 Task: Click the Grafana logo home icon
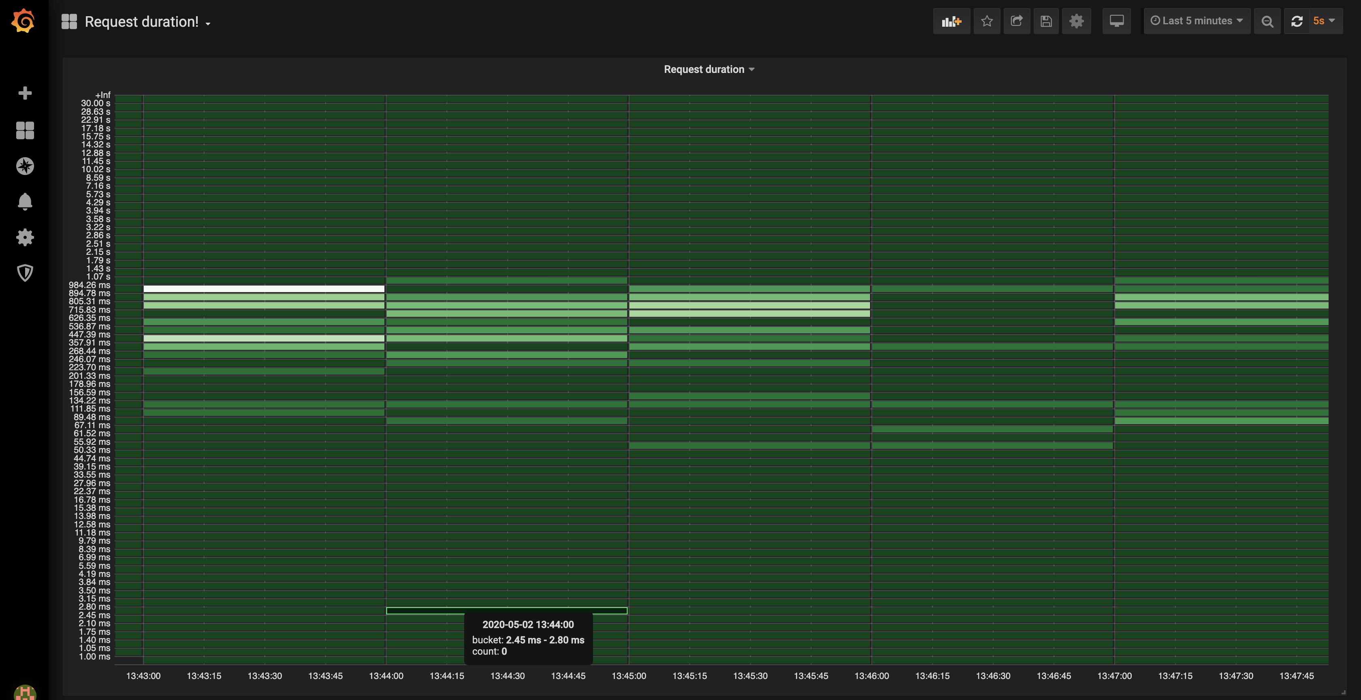coord(23,21)
